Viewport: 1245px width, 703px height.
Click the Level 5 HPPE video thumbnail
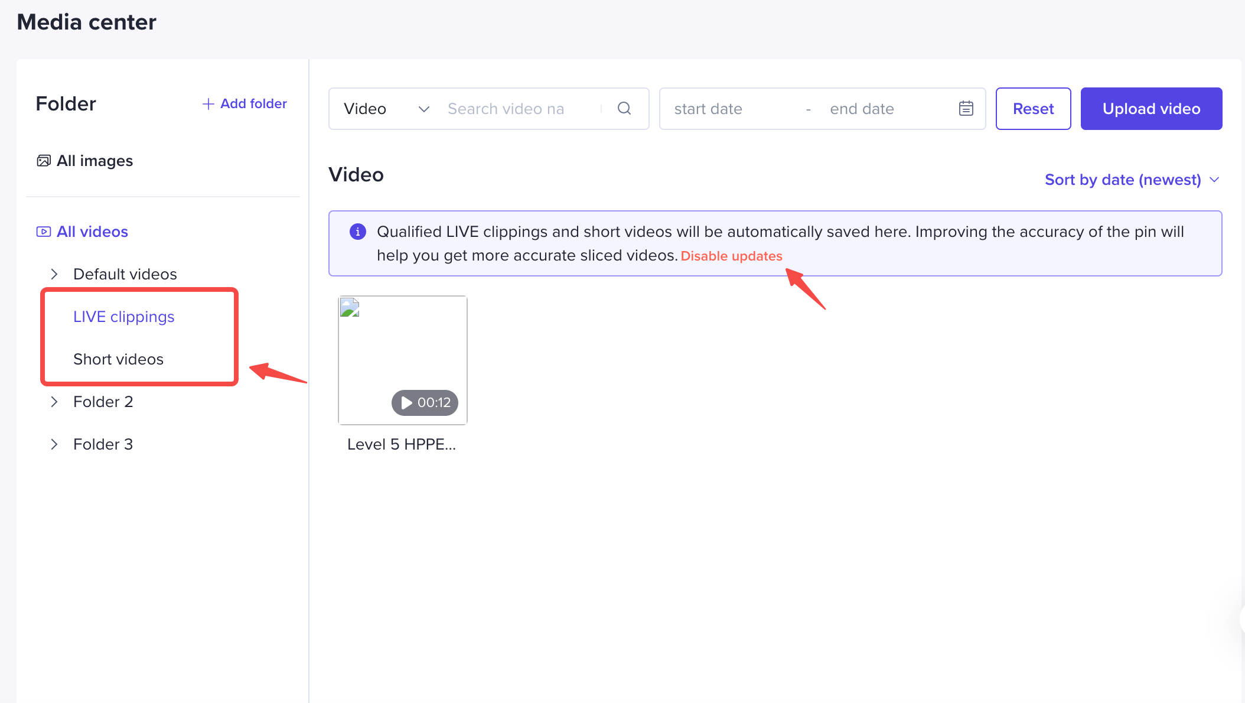[403, 359]
